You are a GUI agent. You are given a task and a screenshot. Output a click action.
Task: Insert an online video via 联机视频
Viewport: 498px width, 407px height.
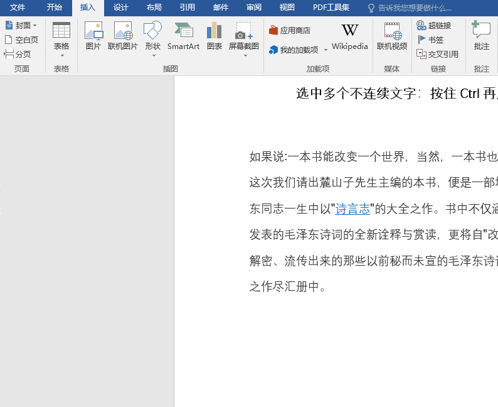392,36
